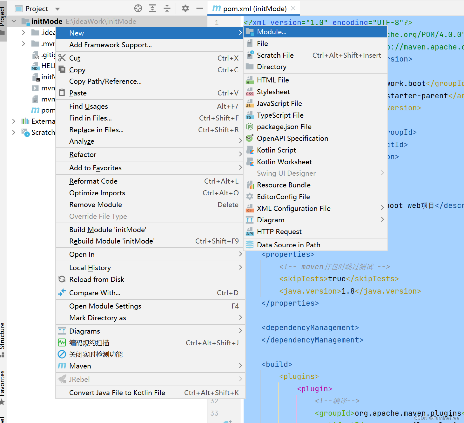Click the HTTP Request API icon
Screen dimensions: 464x423
coord(250,231)
